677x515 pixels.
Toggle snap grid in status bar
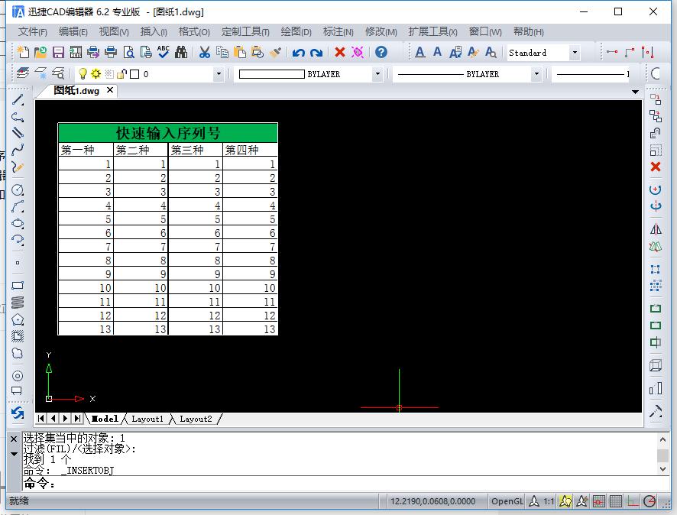[x=600, y=501]
